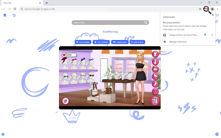Select the shorts category icon in game
This screenshot has width=221, height=138.
[x=155, y=69]
